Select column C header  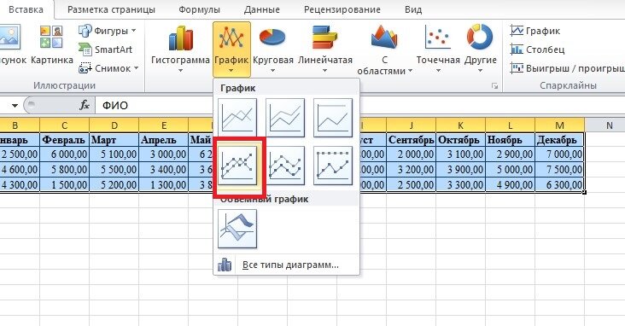pyautogui.click(x=65, y=125)
